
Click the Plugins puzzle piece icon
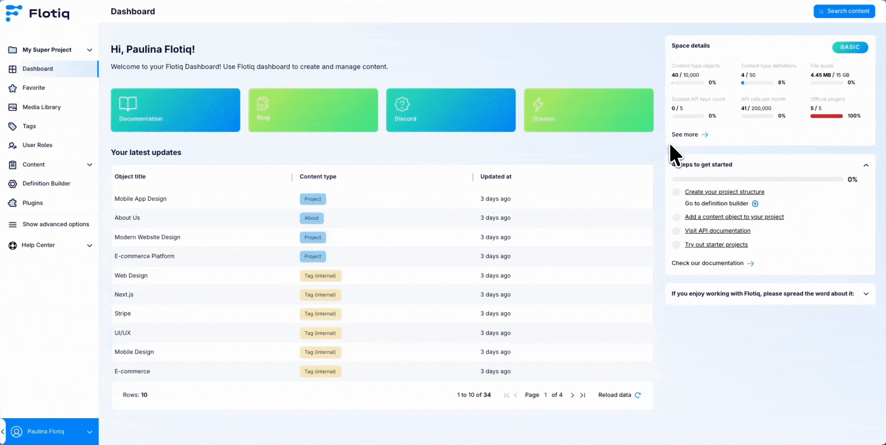13,203
